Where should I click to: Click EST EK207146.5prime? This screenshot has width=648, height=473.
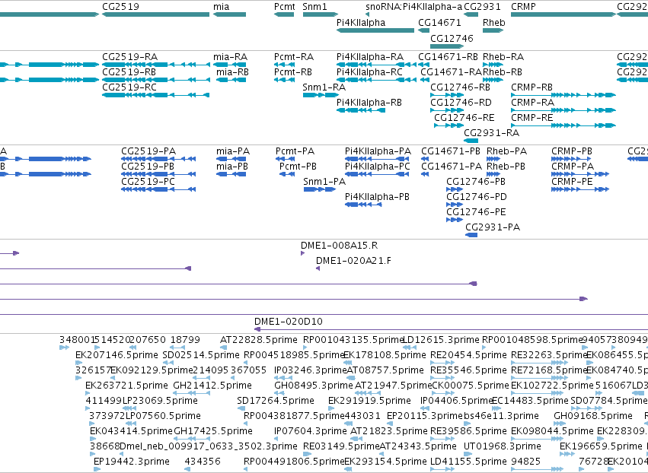pos(78,363)
